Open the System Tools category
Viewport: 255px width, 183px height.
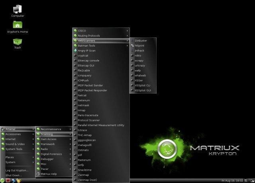coord(18,149)
